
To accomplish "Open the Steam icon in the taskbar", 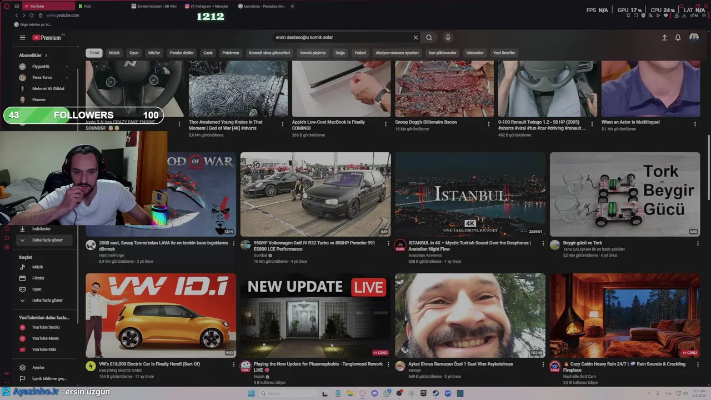I will (435, 393).
